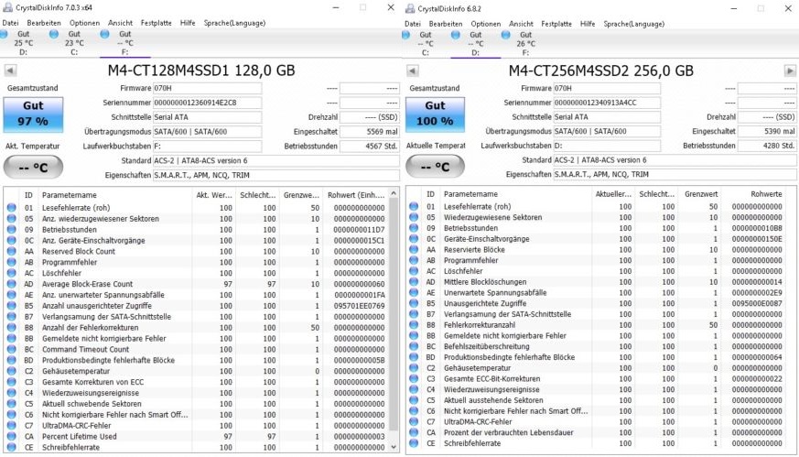The image size is (799, 457).
Task: Click status icon of Reservierte Blöcke row
Action: click(414, 249)
